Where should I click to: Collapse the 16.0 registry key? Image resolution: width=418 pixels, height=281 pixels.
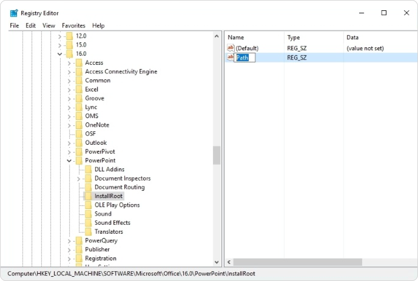60,54
